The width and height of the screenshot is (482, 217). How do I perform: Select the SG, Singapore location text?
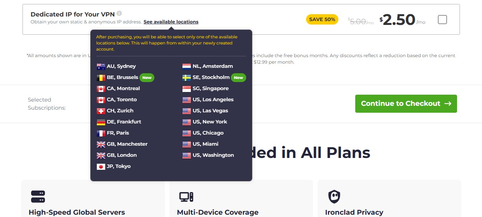click(210, 89)
